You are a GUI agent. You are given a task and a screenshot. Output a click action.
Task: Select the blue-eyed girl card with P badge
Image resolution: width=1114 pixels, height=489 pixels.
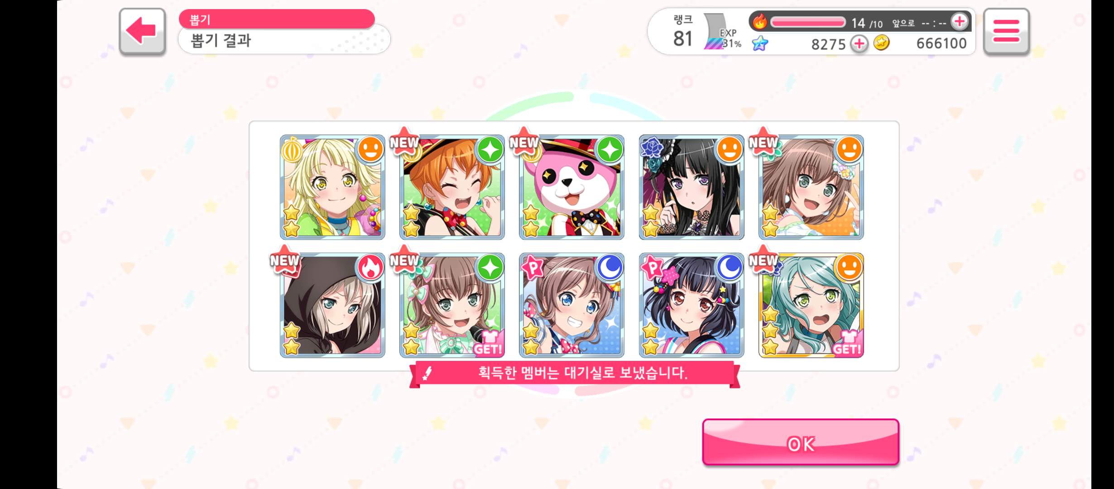571,305
